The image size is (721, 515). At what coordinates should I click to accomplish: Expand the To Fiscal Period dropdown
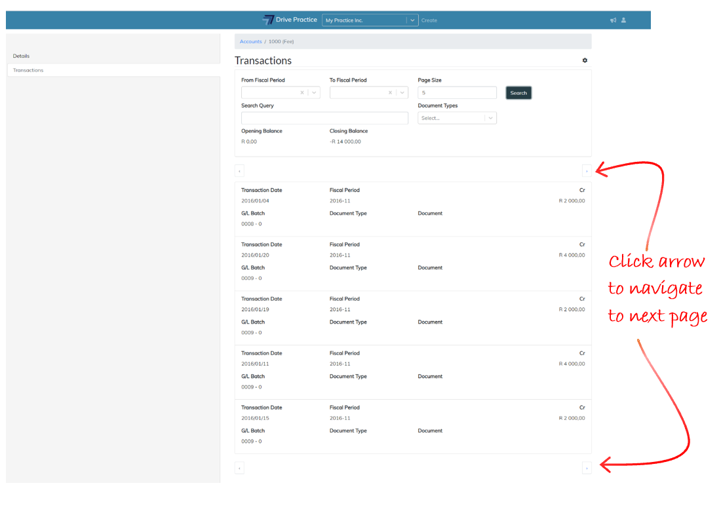(x=402, y=93)
